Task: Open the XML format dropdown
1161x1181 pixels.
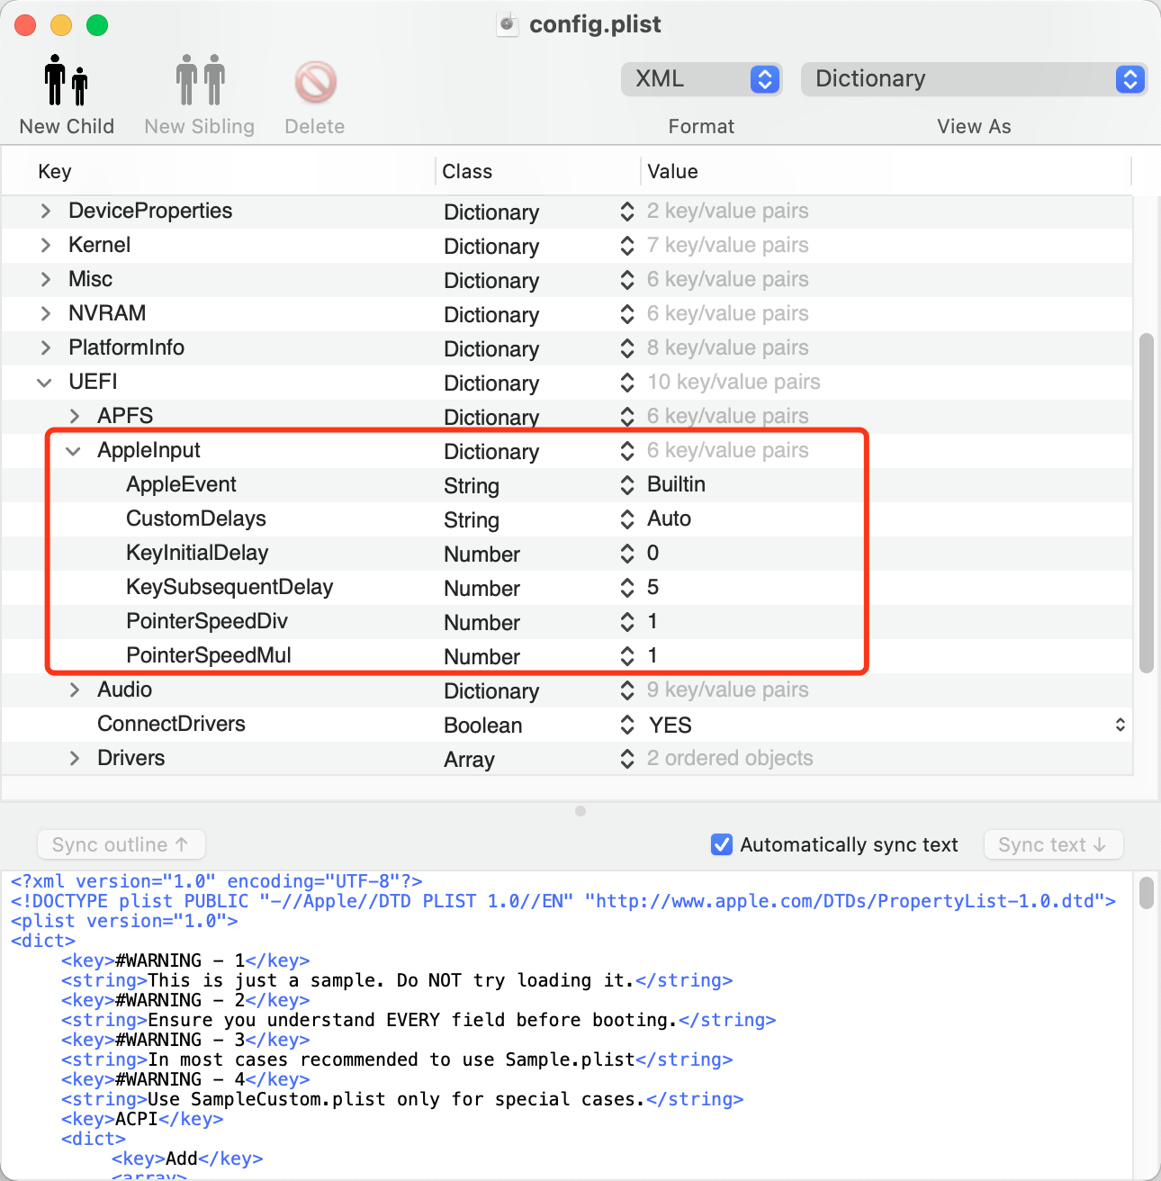Action: coord(701,79)
